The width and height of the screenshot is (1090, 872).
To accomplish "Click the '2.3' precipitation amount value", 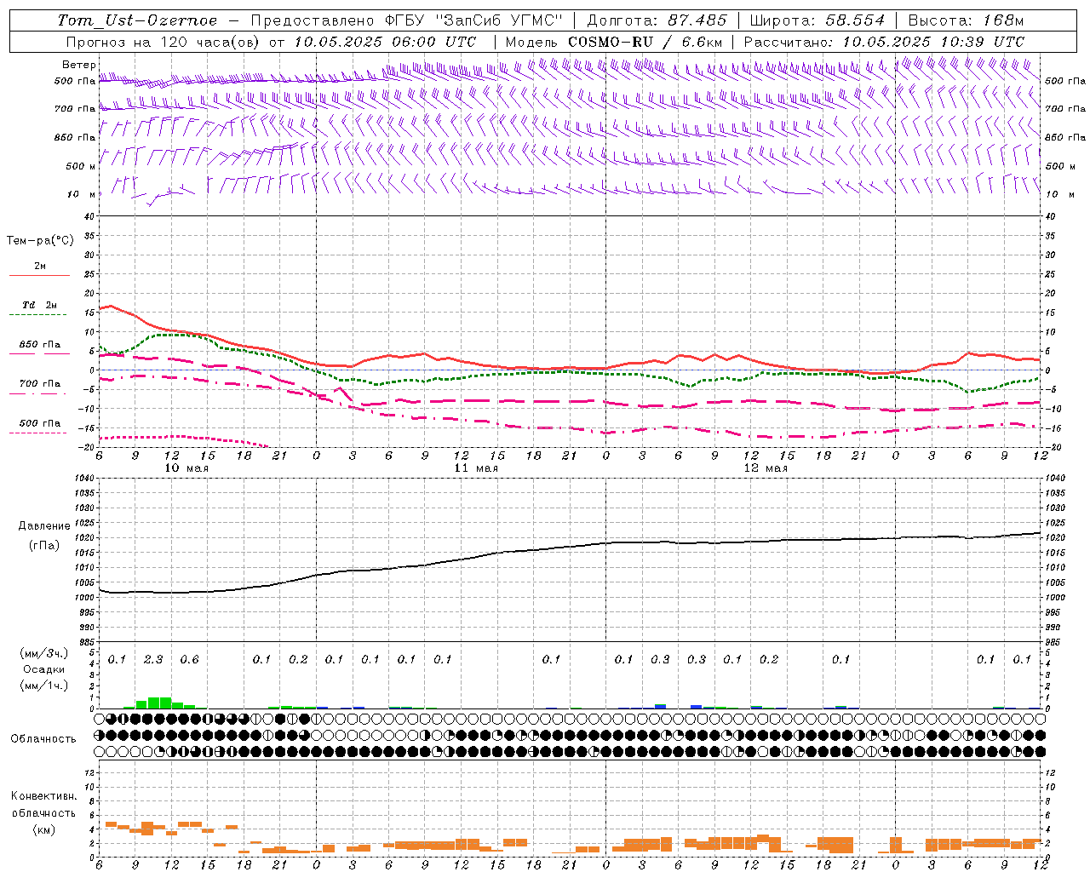I will [153, 659].
